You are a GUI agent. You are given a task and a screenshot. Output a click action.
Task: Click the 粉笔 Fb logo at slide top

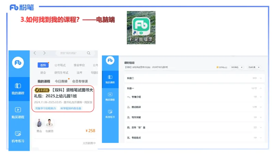point(22,8)
